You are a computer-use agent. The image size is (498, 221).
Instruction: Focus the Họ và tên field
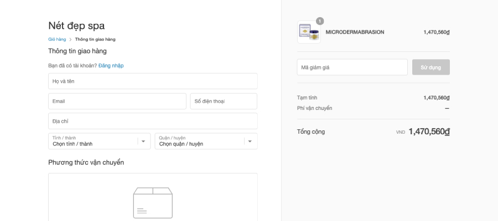point(153,81)
